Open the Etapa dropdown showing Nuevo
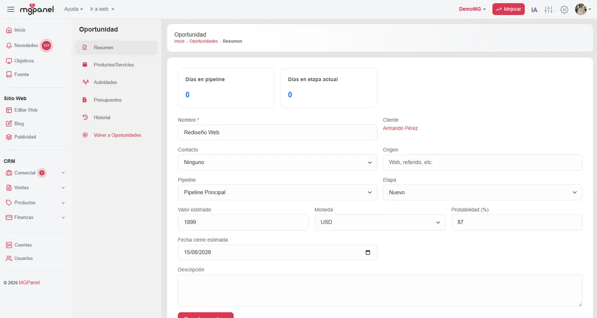This screenshot has width=597, height=318. 482,192
